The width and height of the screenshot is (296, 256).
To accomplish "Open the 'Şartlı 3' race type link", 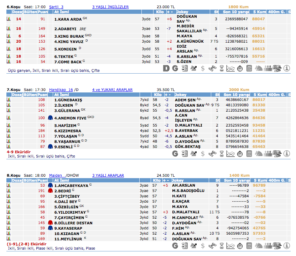I will (56, 7).
